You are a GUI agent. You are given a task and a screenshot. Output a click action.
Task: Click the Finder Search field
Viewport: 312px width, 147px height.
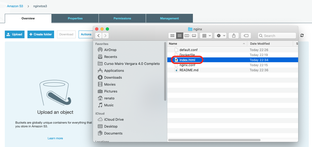277,36
